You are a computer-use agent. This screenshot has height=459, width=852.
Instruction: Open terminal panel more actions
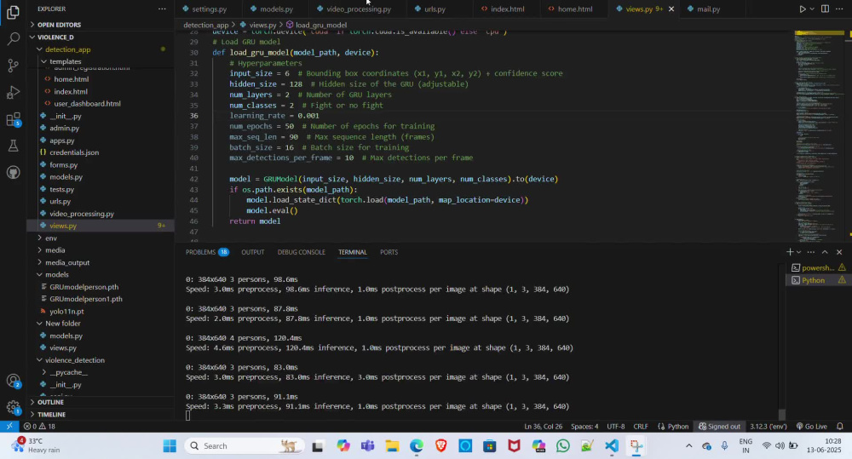click(811, 252)
